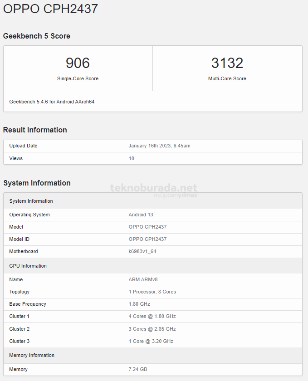This screenshot has width=308, height=381.
Task: Click the Memory Information section header
Action: (32, 355)
